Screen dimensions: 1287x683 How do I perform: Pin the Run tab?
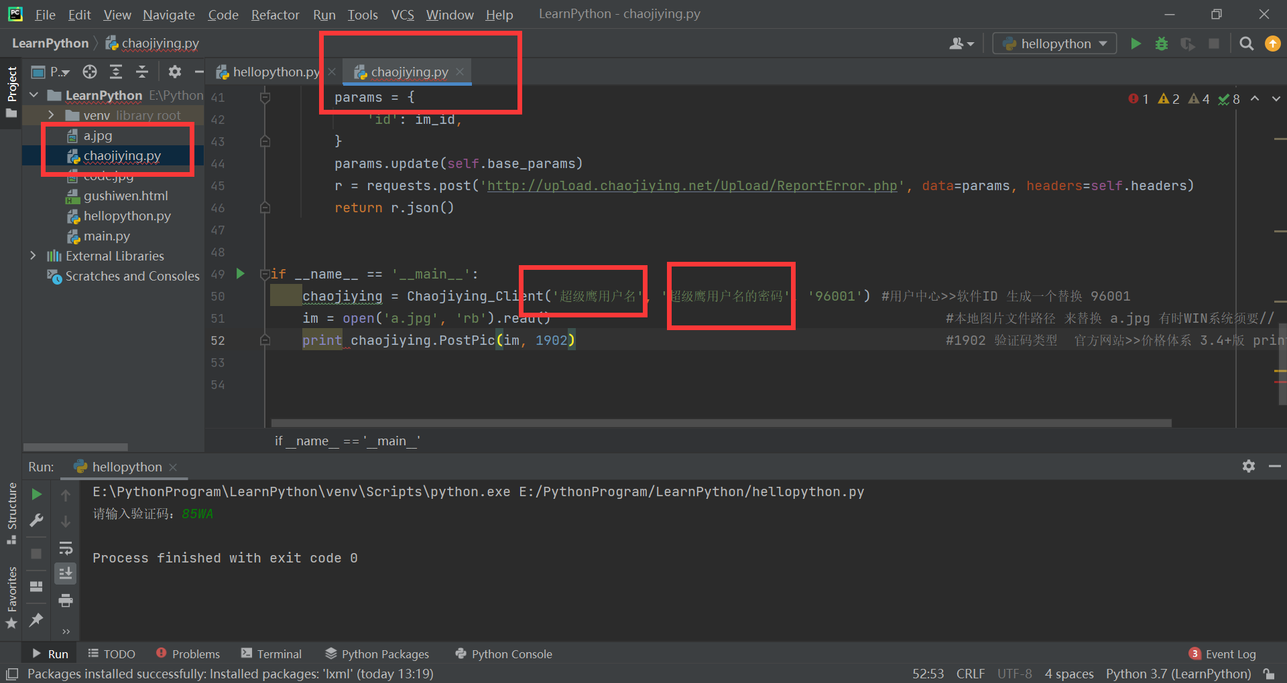[x=37, y=619]
